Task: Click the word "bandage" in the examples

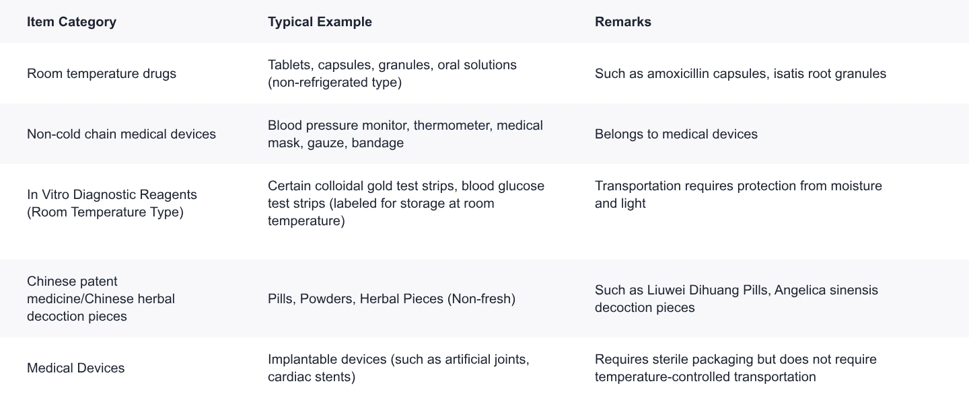Action: click(x=378, y=143)
